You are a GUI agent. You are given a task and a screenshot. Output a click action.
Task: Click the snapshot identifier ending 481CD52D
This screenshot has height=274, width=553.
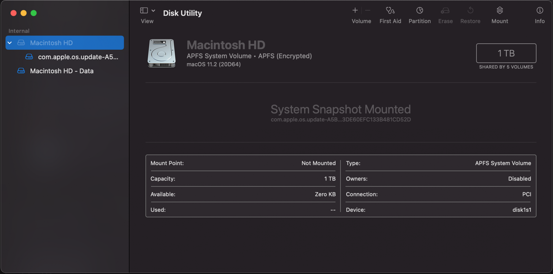341,120
